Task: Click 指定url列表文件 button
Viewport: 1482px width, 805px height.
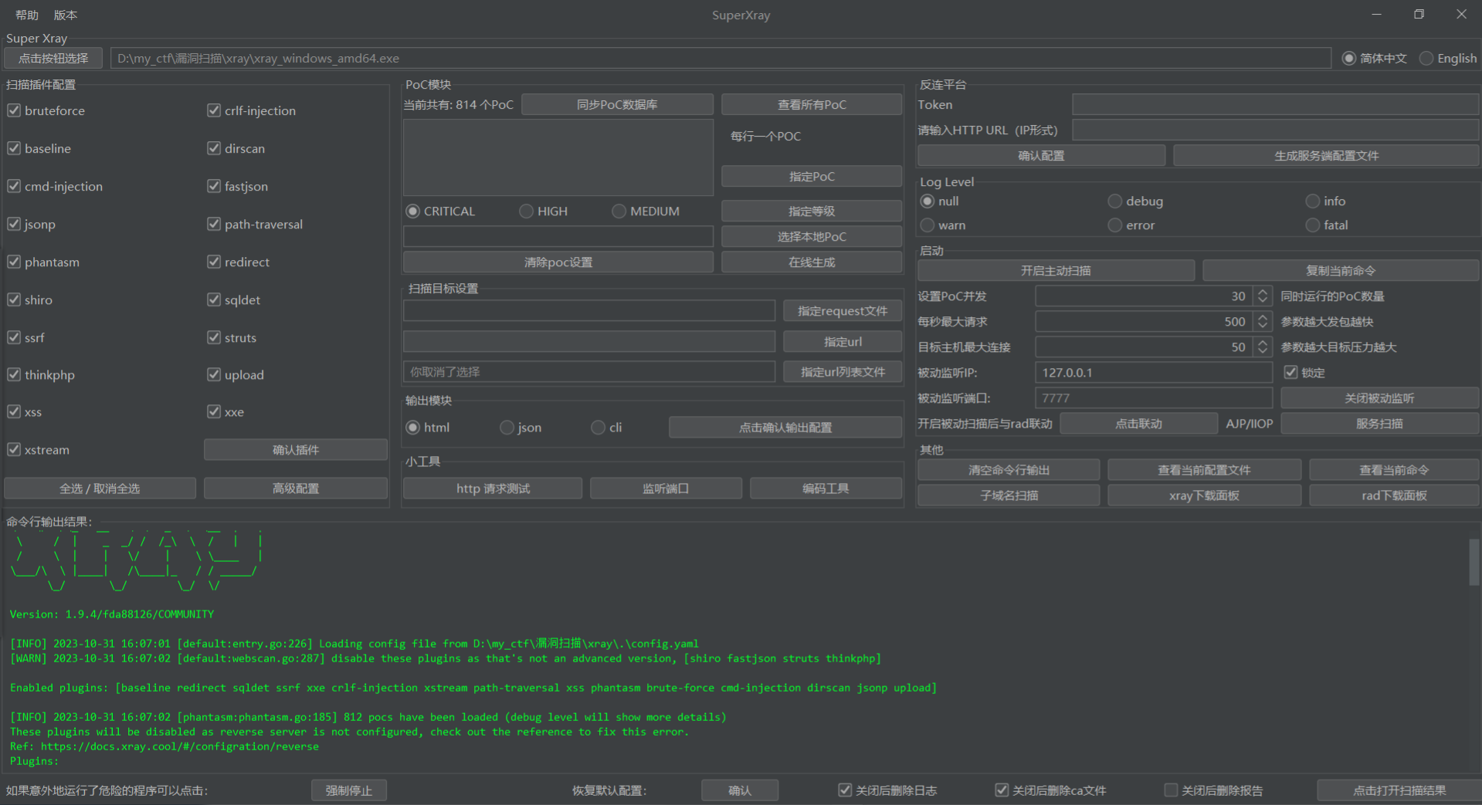Action: tap(843, 372)
